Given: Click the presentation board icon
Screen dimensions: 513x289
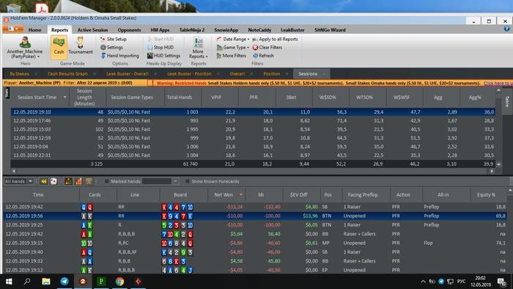Looking at the screenshot, I should pyautogui.click(x=89, y=180).
